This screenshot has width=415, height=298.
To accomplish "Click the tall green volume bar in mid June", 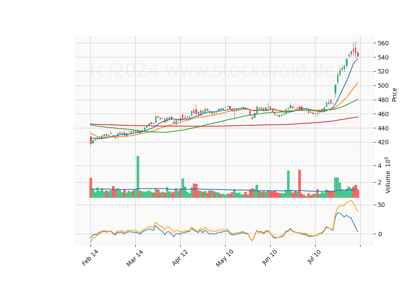I will pyautogui.click(x=288, y=184).
